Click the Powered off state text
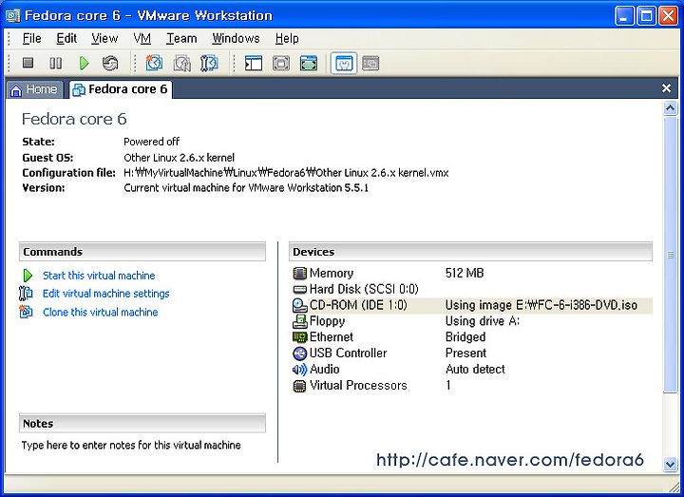 (151, 142)
